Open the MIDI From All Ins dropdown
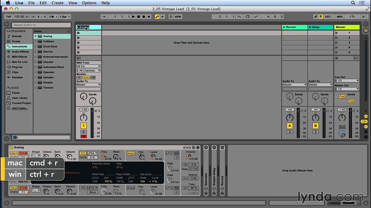The height and width of the screenshot is (208, 371). 88,66
